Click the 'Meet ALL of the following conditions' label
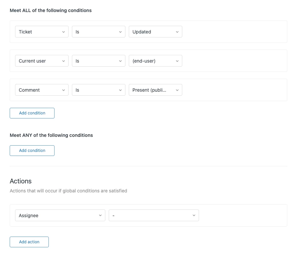This screenshot has height=254, width=298. pyautogui.click(x=51, y=10)
